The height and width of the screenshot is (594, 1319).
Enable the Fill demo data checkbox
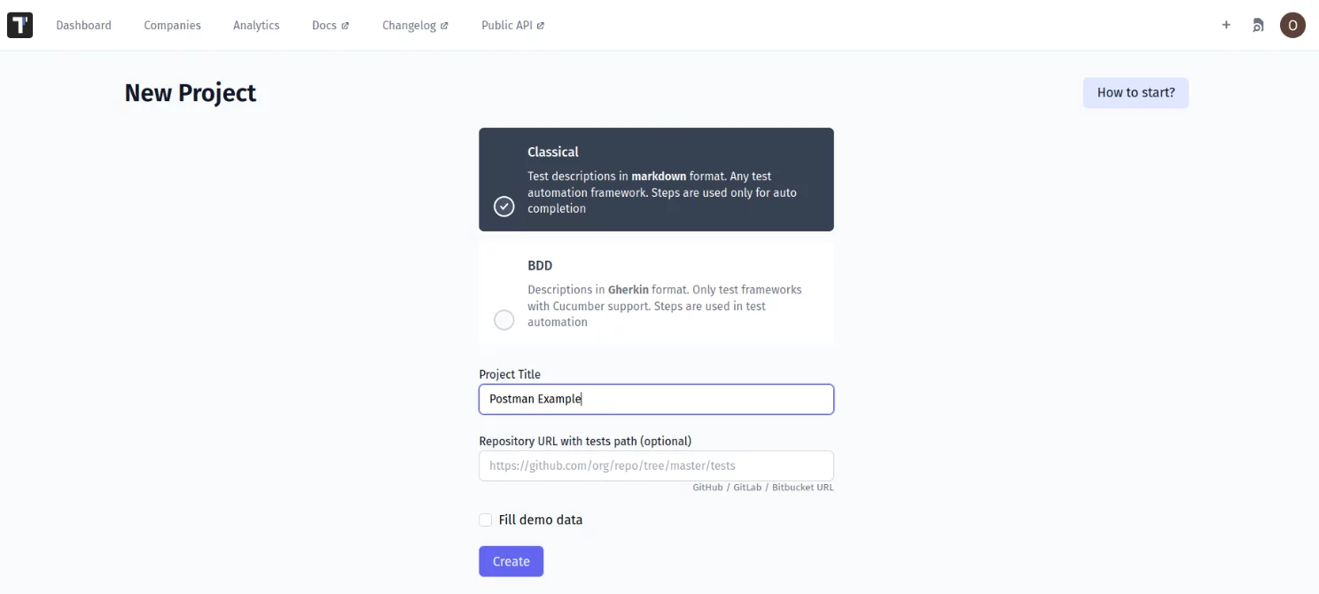[485, 520]
